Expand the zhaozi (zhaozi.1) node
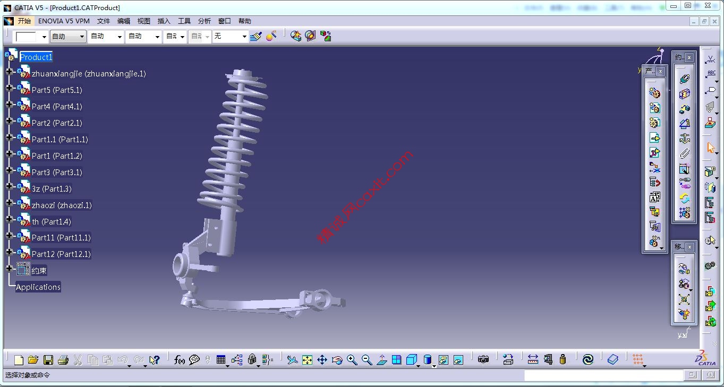The image size is (724, 387). click(x=9, y=203)
